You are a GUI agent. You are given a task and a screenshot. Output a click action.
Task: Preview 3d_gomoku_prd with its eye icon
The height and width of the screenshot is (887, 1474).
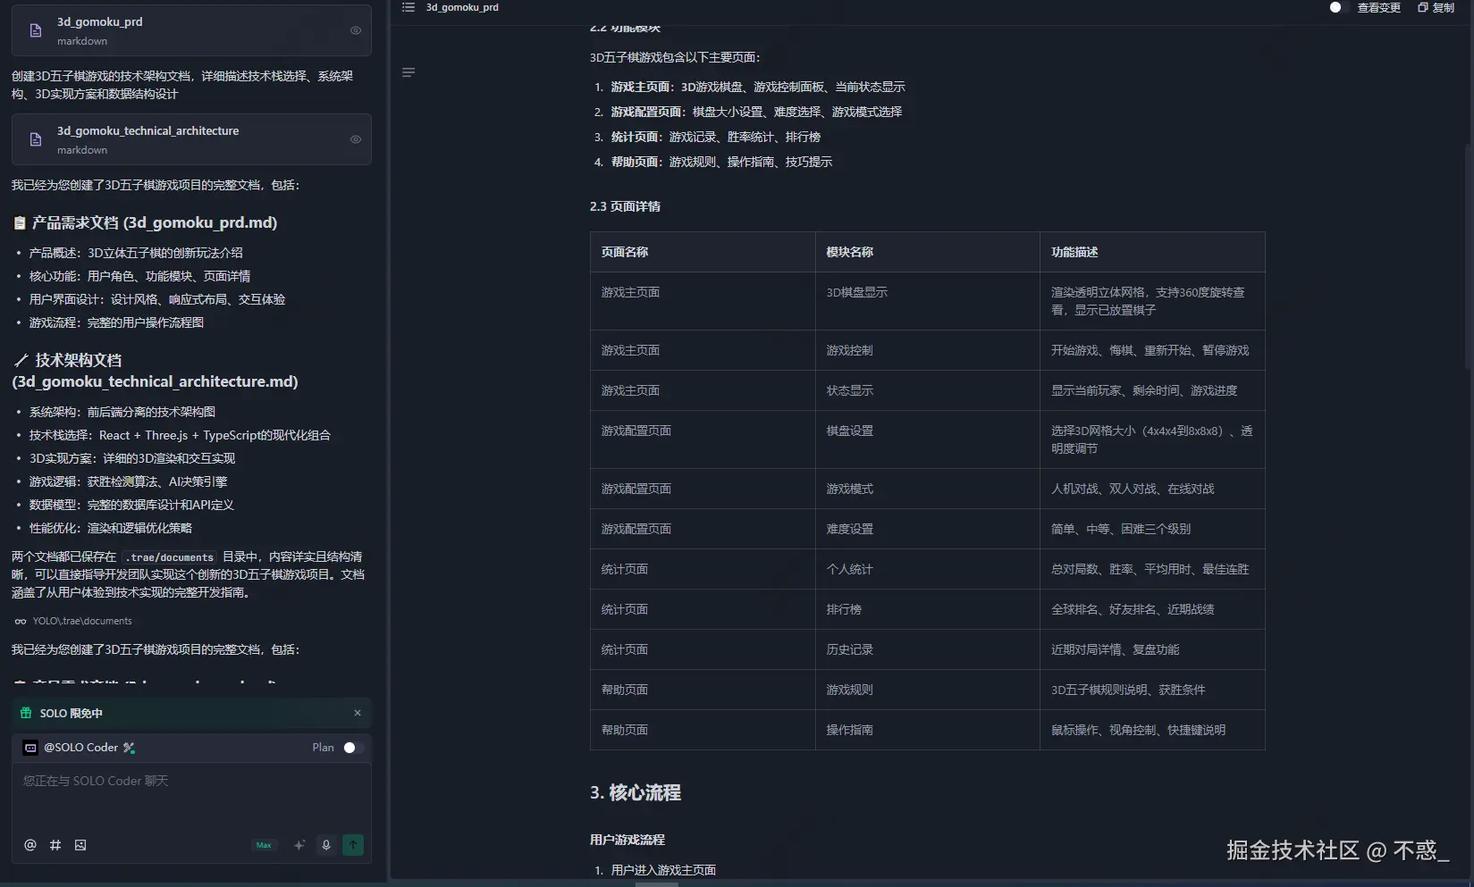356,30
